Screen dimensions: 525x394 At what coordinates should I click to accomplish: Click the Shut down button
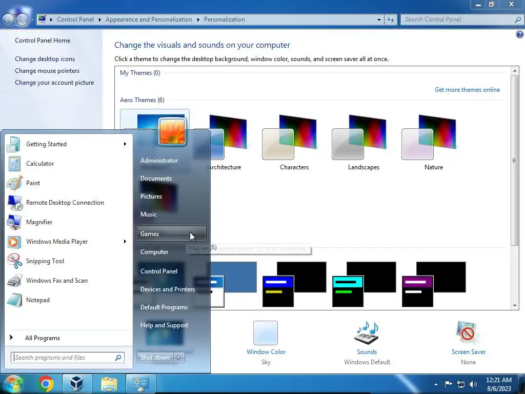155,358
